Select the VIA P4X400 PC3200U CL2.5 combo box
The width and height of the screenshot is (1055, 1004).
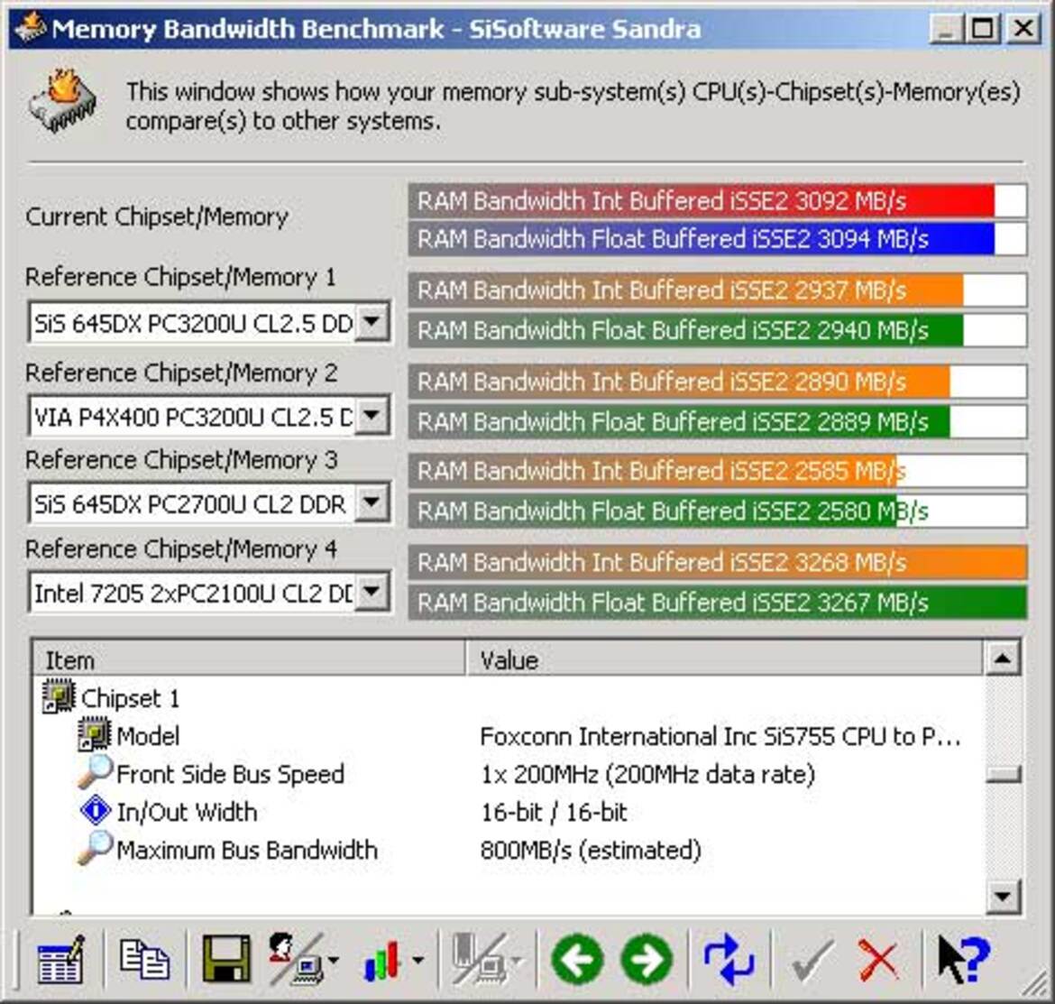[208, 416]
